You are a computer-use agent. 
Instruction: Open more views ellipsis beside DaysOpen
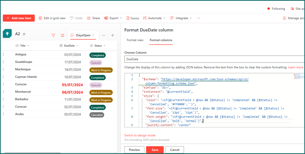(103, 35)
